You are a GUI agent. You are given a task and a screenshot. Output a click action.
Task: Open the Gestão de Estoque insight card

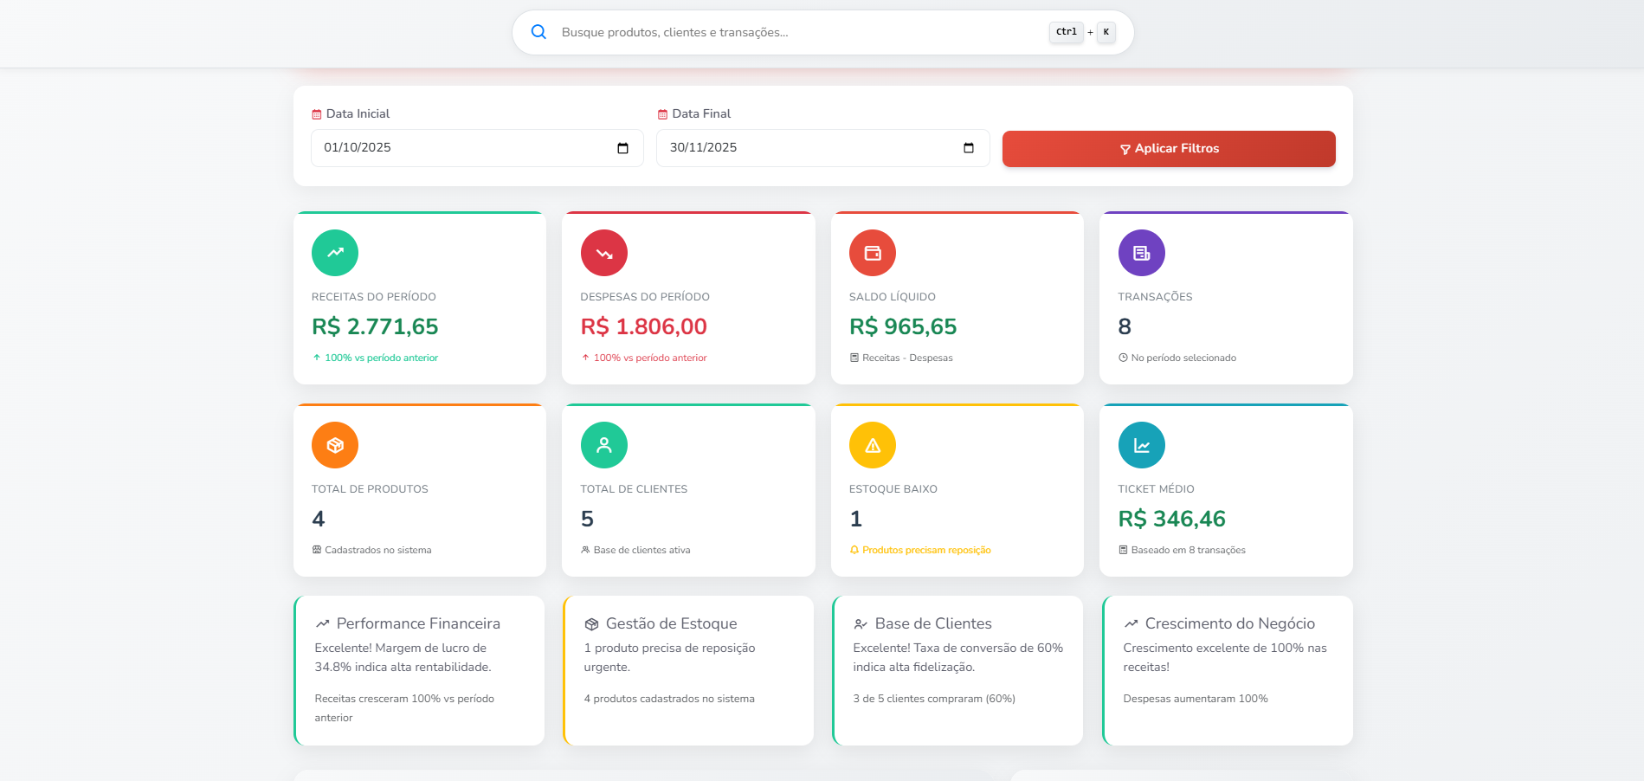point(689,670)
